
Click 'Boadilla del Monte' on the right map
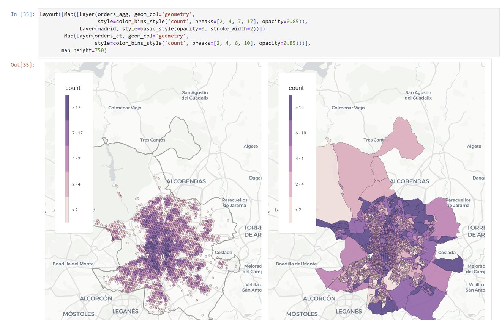(296, 264)
